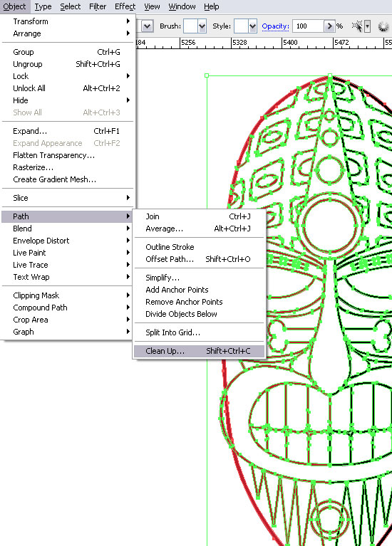Expand the Text Wrap submenu

point(67,277)
